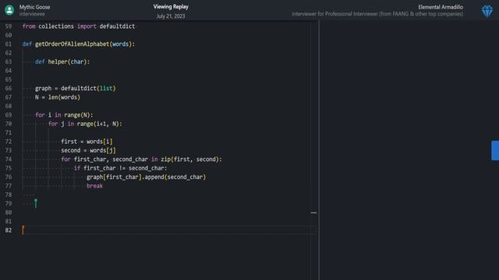The height and width of the screenshot is (280, 499).
Task: Click the editor scrollbar marker near line 80
Action: click(313, 213)
